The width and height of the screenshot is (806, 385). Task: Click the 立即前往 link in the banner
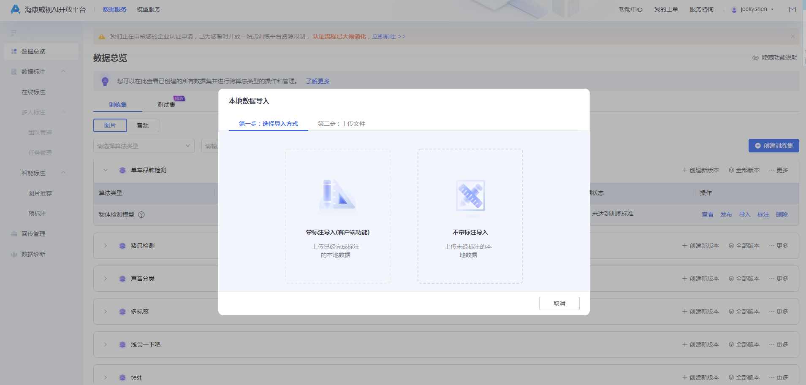click(384, 36)
